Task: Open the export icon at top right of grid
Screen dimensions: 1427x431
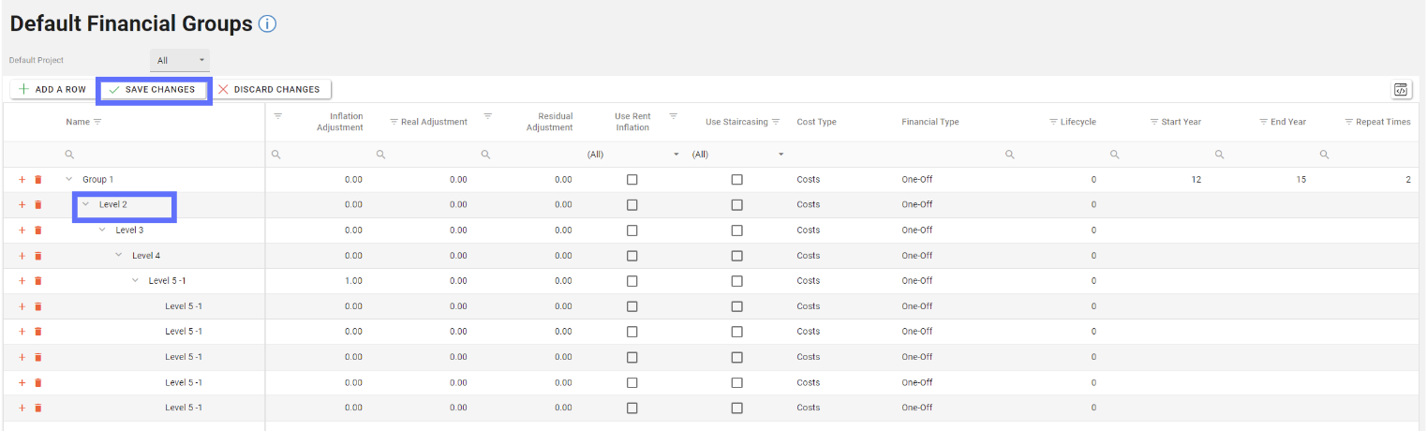Action: [1401, 90]
